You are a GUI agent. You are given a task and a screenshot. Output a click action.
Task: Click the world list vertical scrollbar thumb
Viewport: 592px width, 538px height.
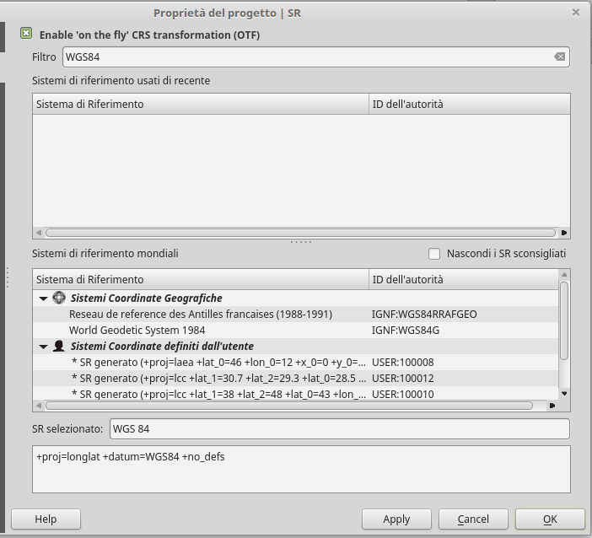tap(564, 320)
